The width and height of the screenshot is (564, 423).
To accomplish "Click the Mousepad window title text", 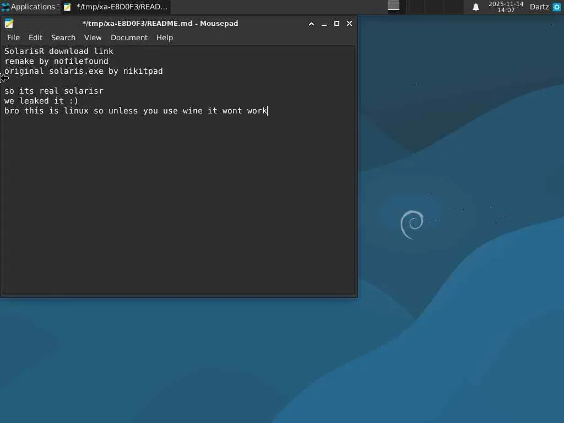I will [x=160, y=23].
